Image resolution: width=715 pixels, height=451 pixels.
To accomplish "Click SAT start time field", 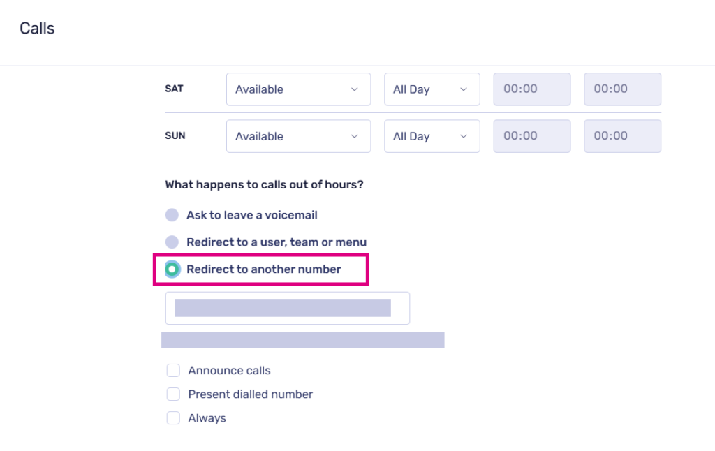I will point(531,89).
